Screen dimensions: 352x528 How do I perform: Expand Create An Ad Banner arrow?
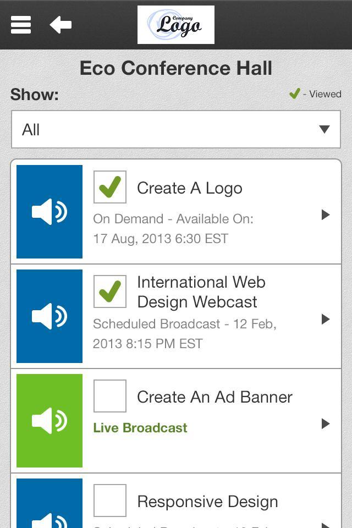pyautogui.click(x=326, y=424)
